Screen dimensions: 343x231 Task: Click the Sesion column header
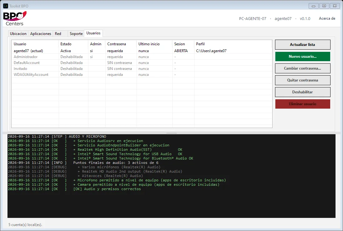click(183, 44)
